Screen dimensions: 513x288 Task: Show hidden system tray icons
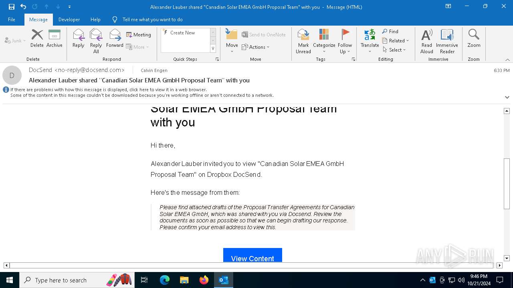point(422,280)
